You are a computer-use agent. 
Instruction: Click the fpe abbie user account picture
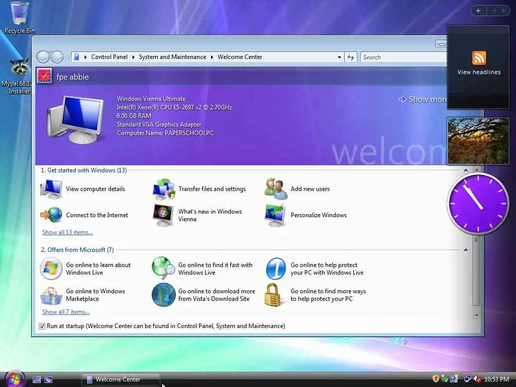44,77
